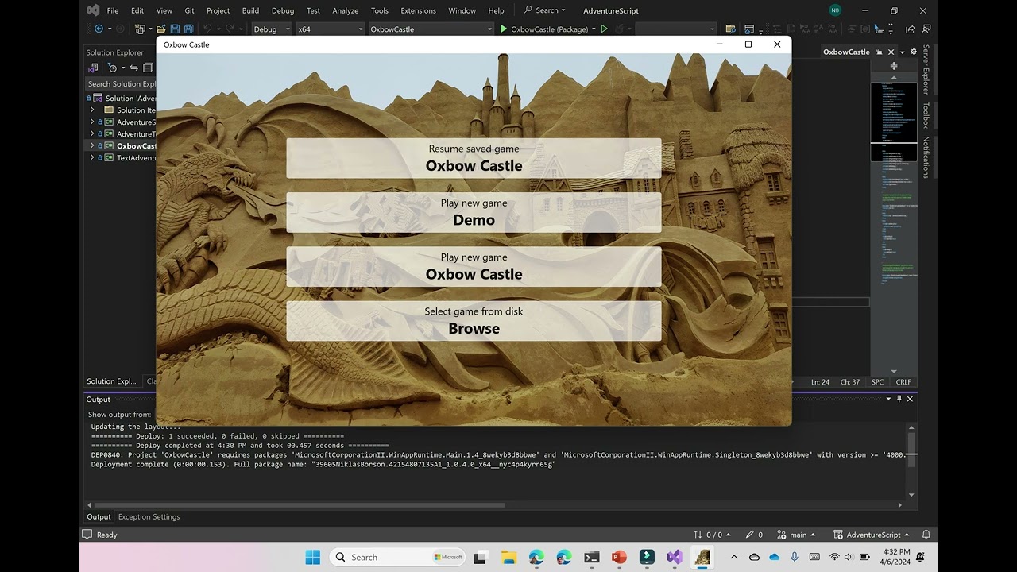This screenshot has width=1017, height=572.
Task: Toggle pin on the OxbowCastle document tab
Action: click(x=880, y=52)
